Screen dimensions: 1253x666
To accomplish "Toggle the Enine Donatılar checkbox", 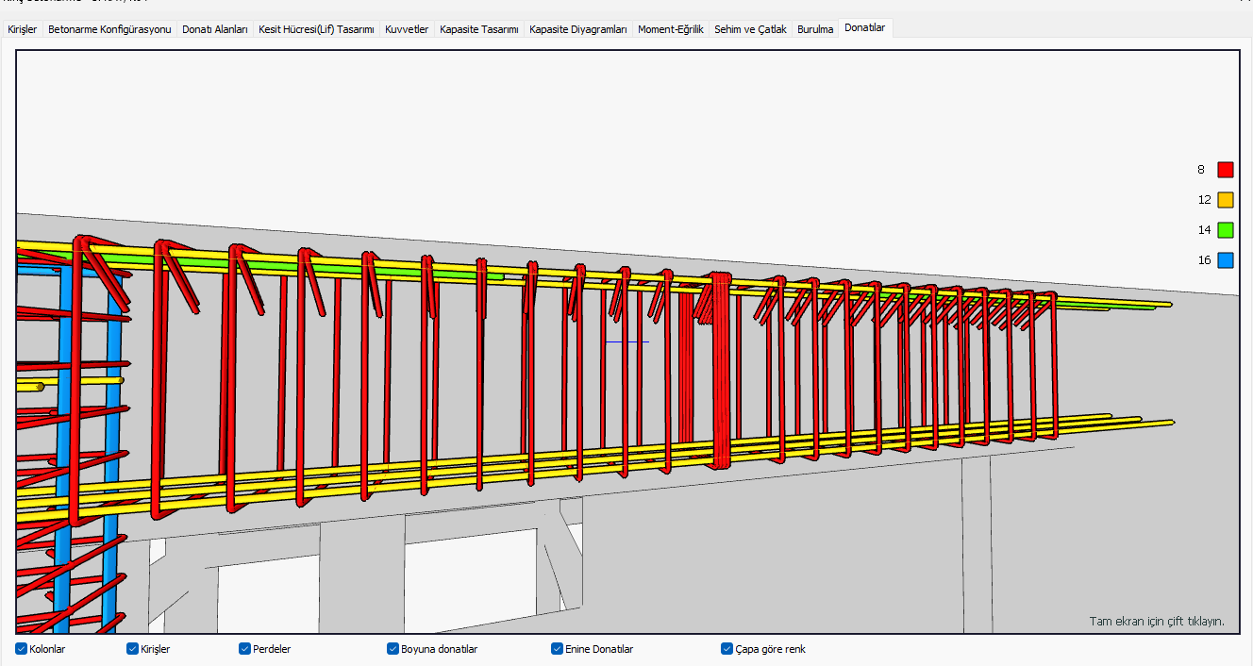I will click(x=557, y=649).
